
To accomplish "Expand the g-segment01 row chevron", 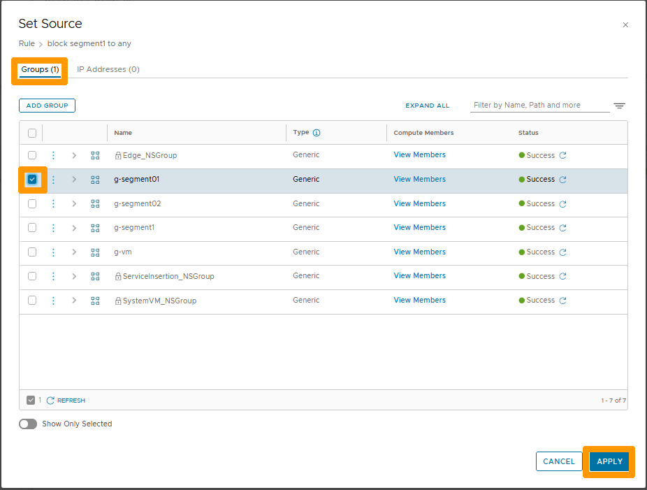I will coord(74,180).
